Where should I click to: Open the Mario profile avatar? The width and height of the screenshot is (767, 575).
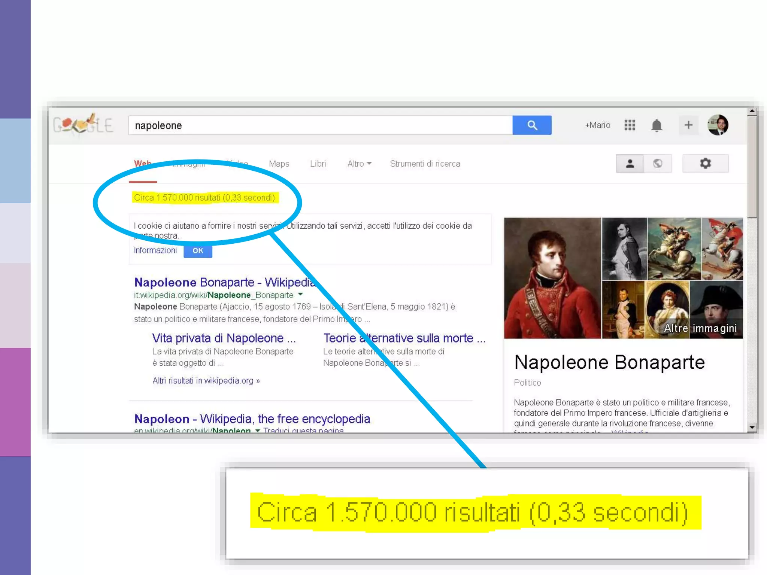coord(718,125)
